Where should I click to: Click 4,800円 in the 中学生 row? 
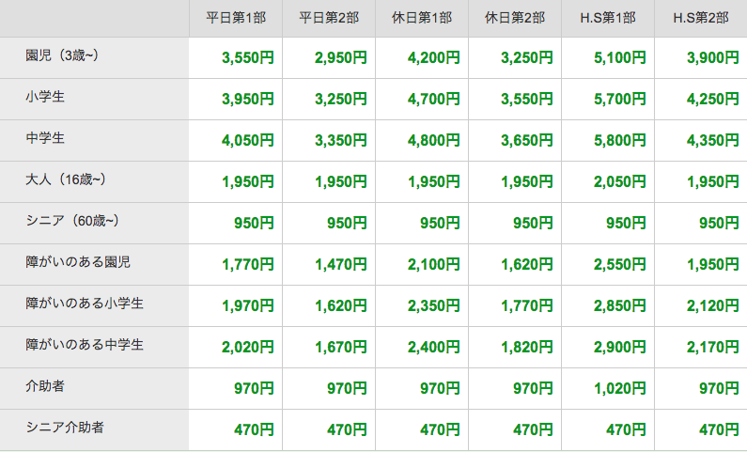pyautogui.click(x=433, y=141)
